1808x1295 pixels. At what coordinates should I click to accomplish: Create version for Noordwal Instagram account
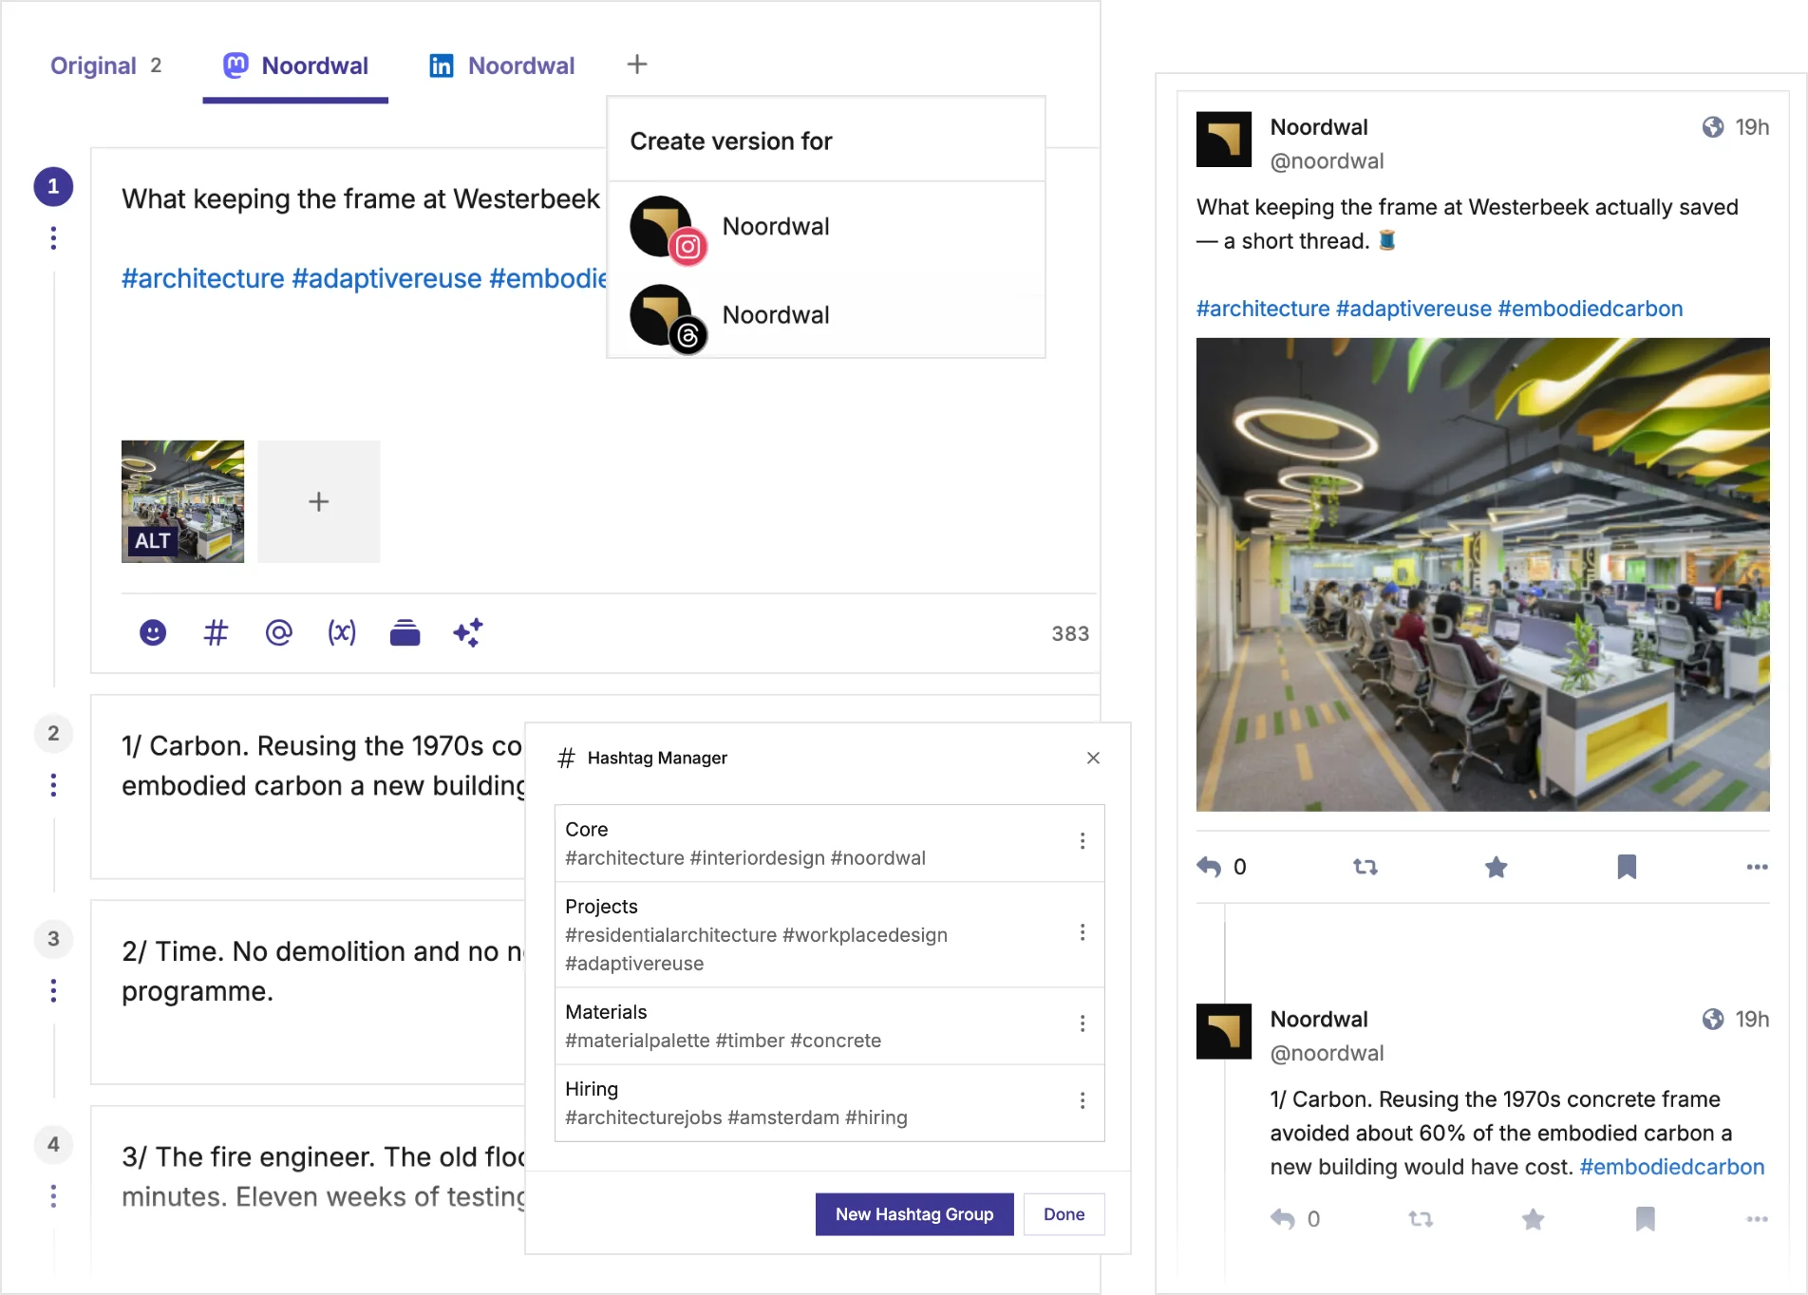coord(826,227)
